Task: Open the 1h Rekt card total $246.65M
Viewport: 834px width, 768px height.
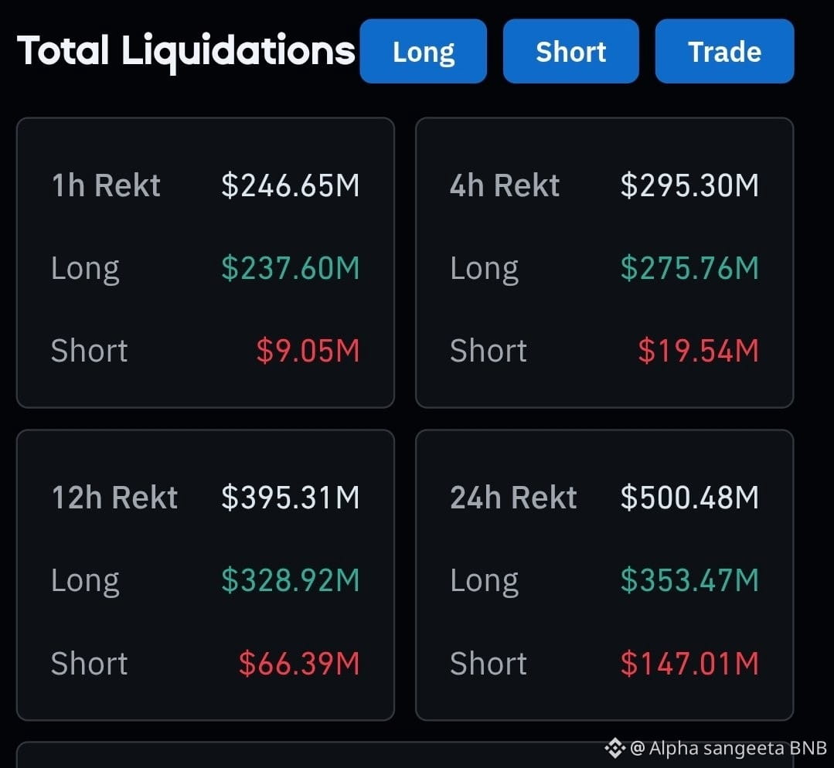Action: pyautogui.click(x=291, y=185)
